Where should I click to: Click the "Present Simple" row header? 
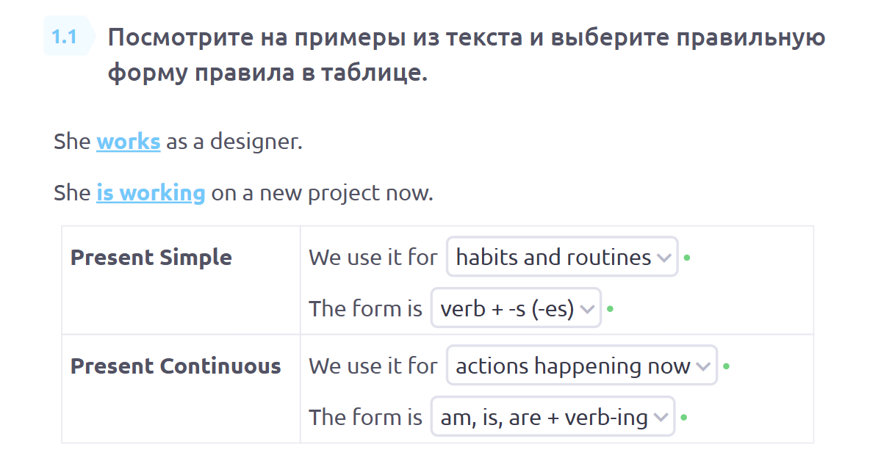point(151,258)
